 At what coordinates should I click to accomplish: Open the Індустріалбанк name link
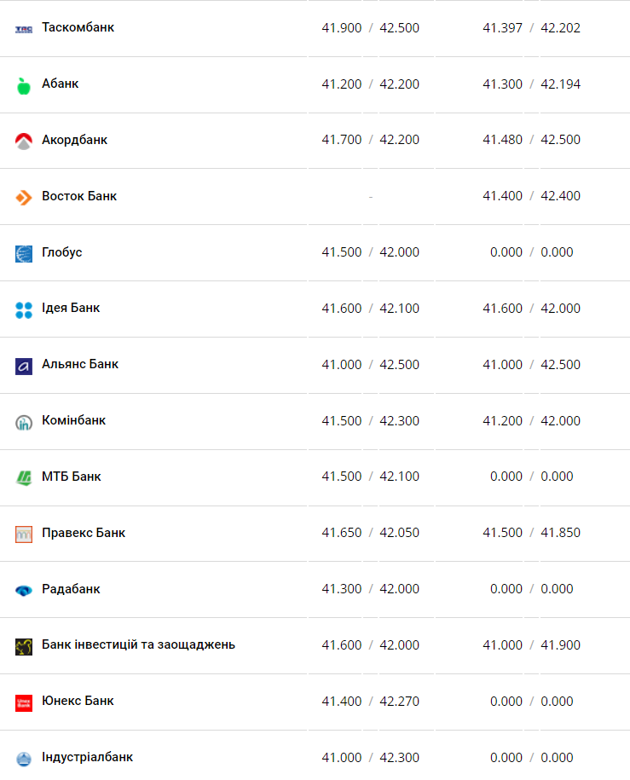(87, 757)
